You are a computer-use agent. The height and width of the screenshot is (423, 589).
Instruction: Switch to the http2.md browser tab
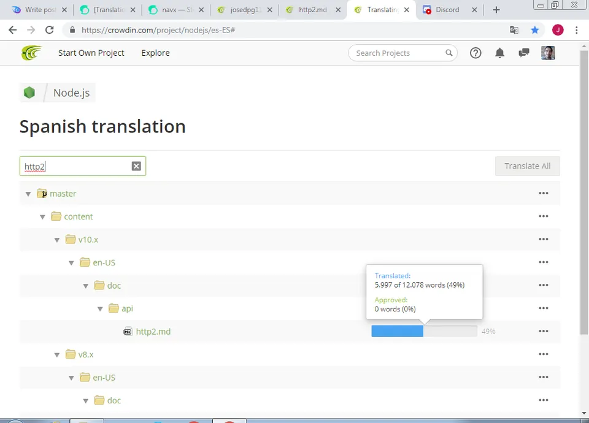click(313, 10)
